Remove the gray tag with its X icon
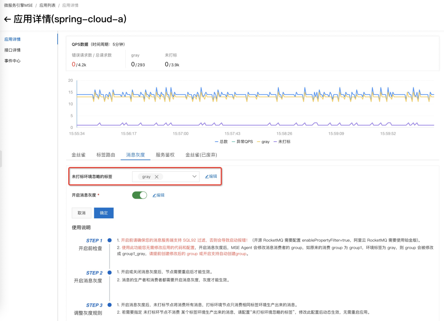Screen dimensions: 444x321 point(157,177)
